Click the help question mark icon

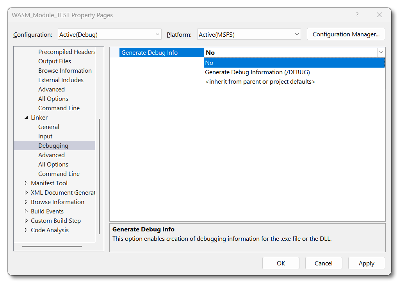coord(357,15)
